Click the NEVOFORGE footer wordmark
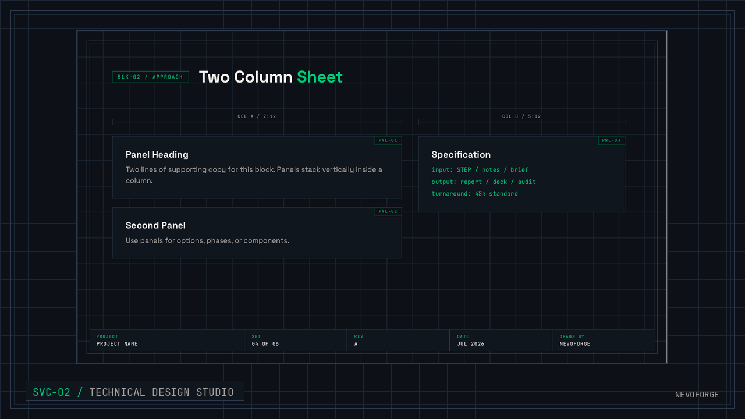The width and height of the screenshot is (745, 419). (697, 395)
